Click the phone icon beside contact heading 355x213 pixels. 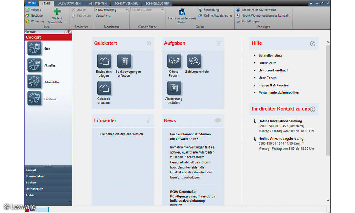click(313, 109)
